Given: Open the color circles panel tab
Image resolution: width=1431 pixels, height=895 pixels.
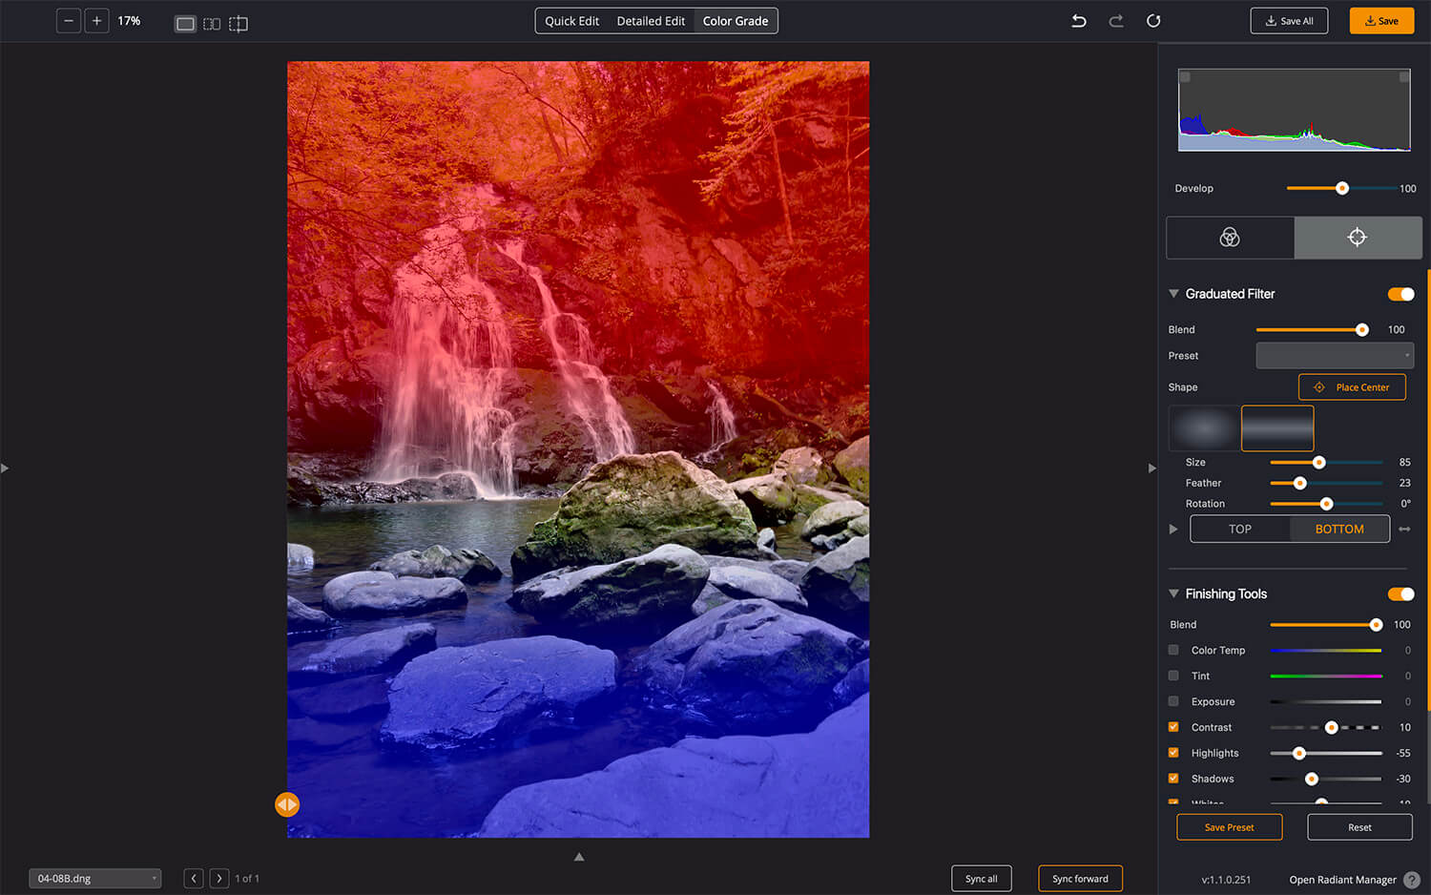Looking at the screenshot, I should coord(1230,238).
